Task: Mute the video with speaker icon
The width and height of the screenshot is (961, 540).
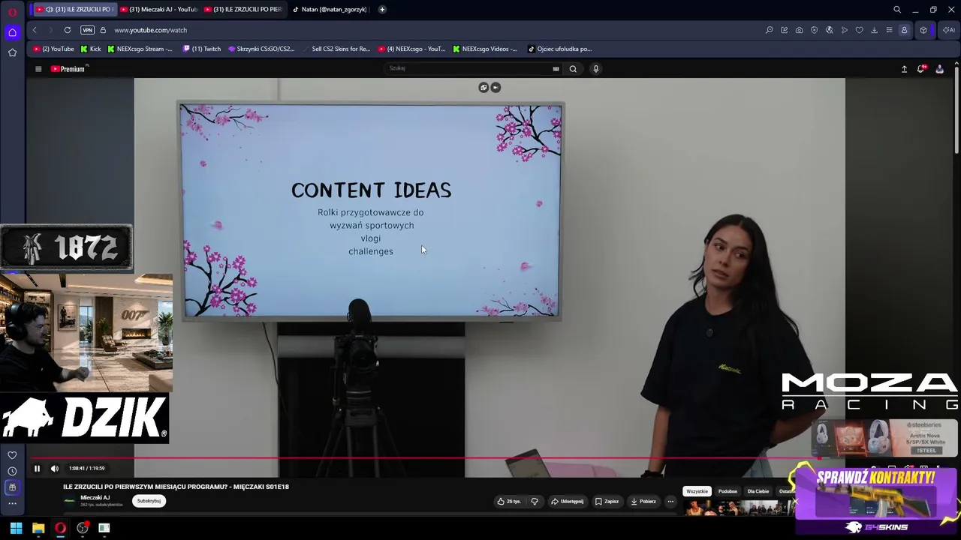Action: click(55, 469)
